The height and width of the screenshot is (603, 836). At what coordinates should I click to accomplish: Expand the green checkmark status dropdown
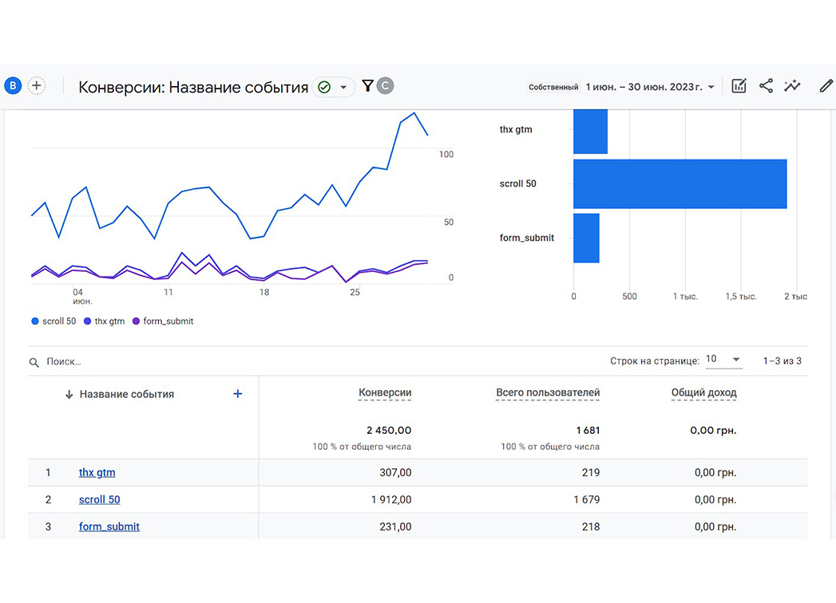334,87
